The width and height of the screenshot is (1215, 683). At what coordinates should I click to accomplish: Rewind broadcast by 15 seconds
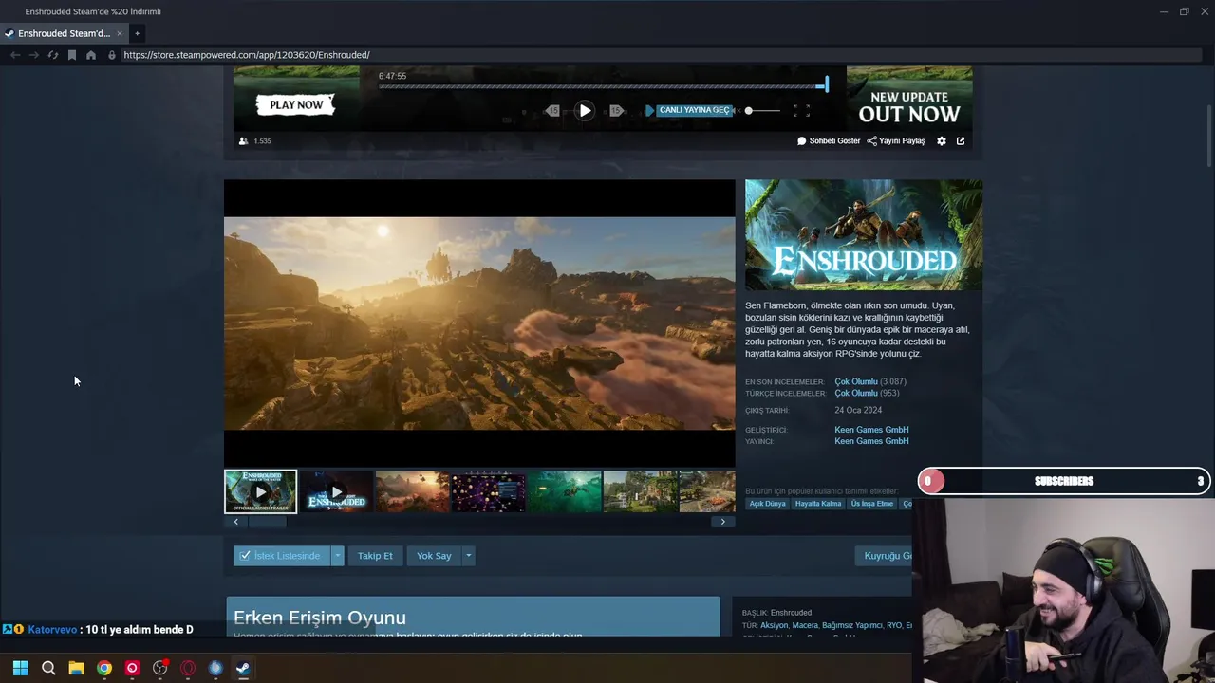[552, 111]
